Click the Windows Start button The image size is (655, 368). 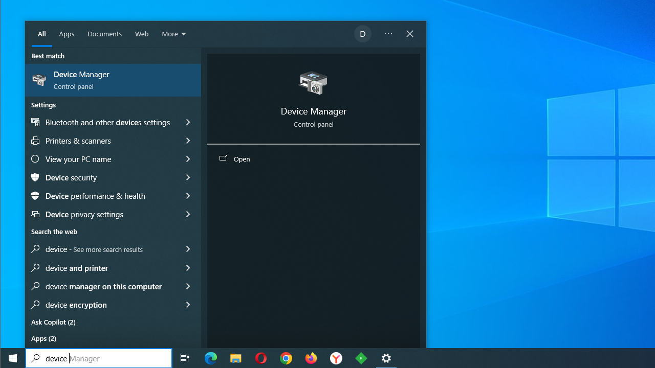pyautogui.click(x=13, y=358)
